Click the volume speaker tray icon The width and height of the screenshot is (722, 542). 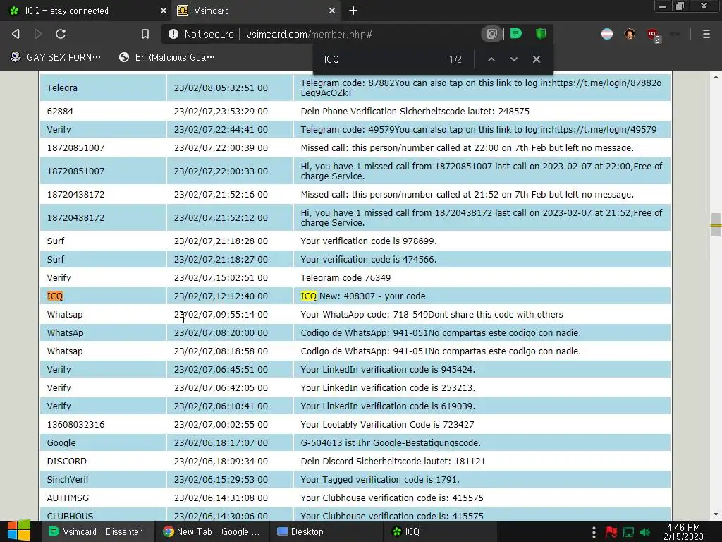pyautogui.click(x=646, y=532)
